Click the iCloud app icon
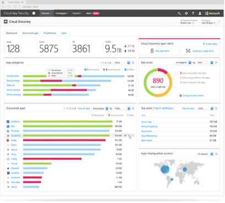 point(8,163)
